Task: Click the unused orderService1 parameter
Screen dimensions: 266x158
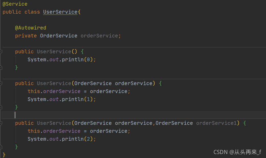Action: click(216, 123)
